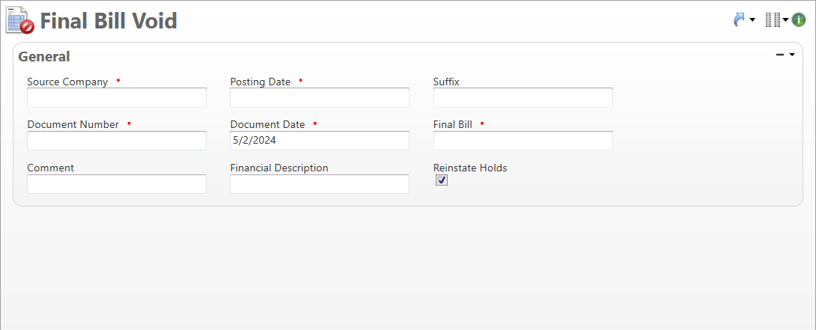Uncheck the Reinstate Holds checkbox
Screen dimensions: 816x330
[x=442, y=180]
